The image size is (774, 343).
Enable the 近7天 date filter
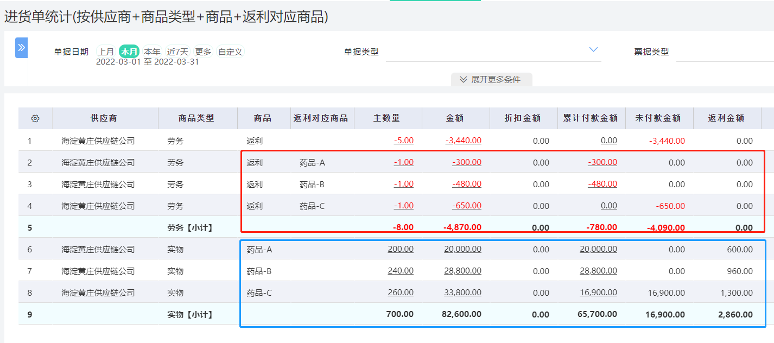pos(177,51)
